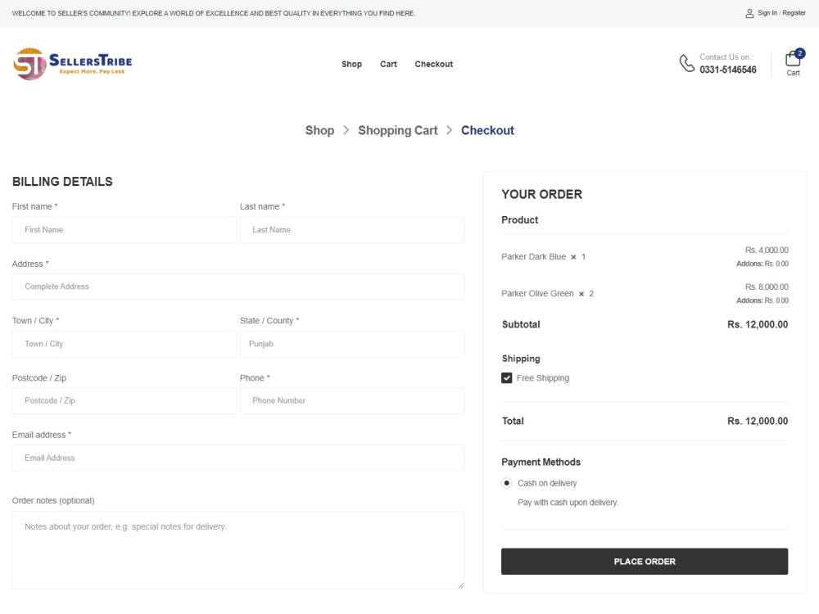Select Cash on delivery radio button
The height and width of the screenshot is (614, 819).
pos(507,483)
